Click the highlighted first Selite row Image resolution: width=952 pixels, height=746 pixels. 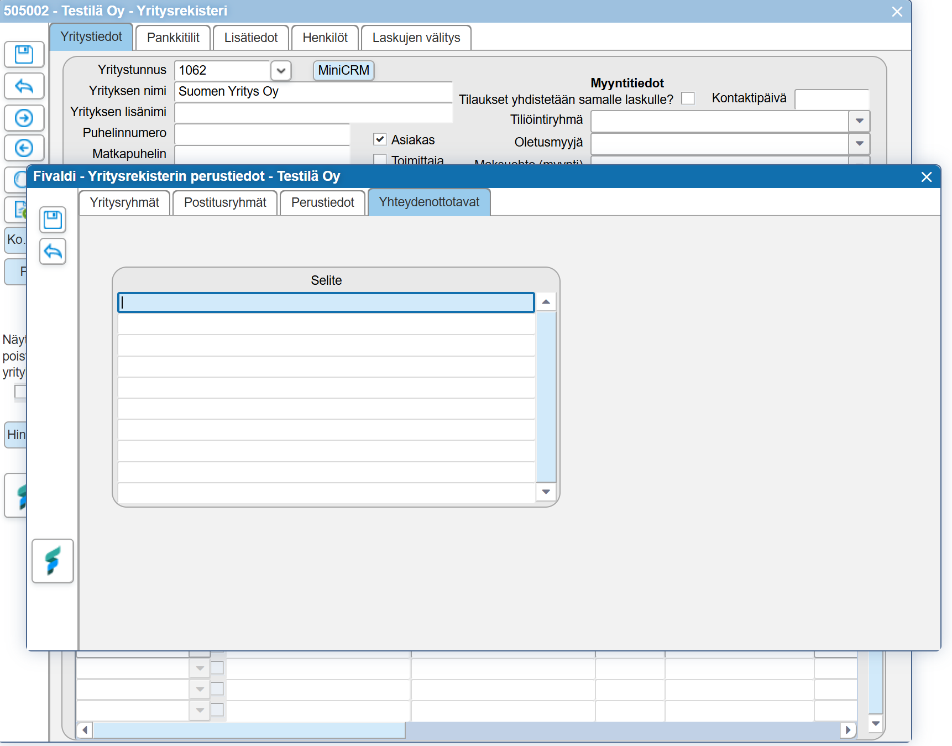(326, 302)
